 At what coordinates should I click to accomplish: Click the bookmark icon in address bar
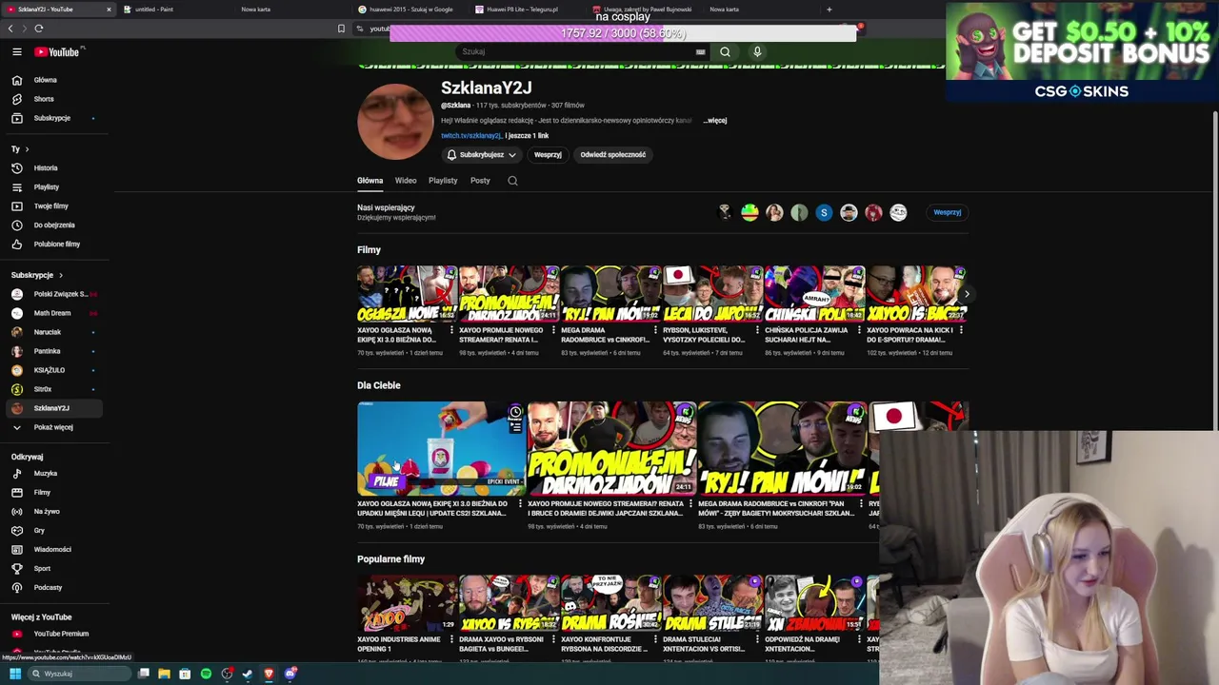pos(341,29)
